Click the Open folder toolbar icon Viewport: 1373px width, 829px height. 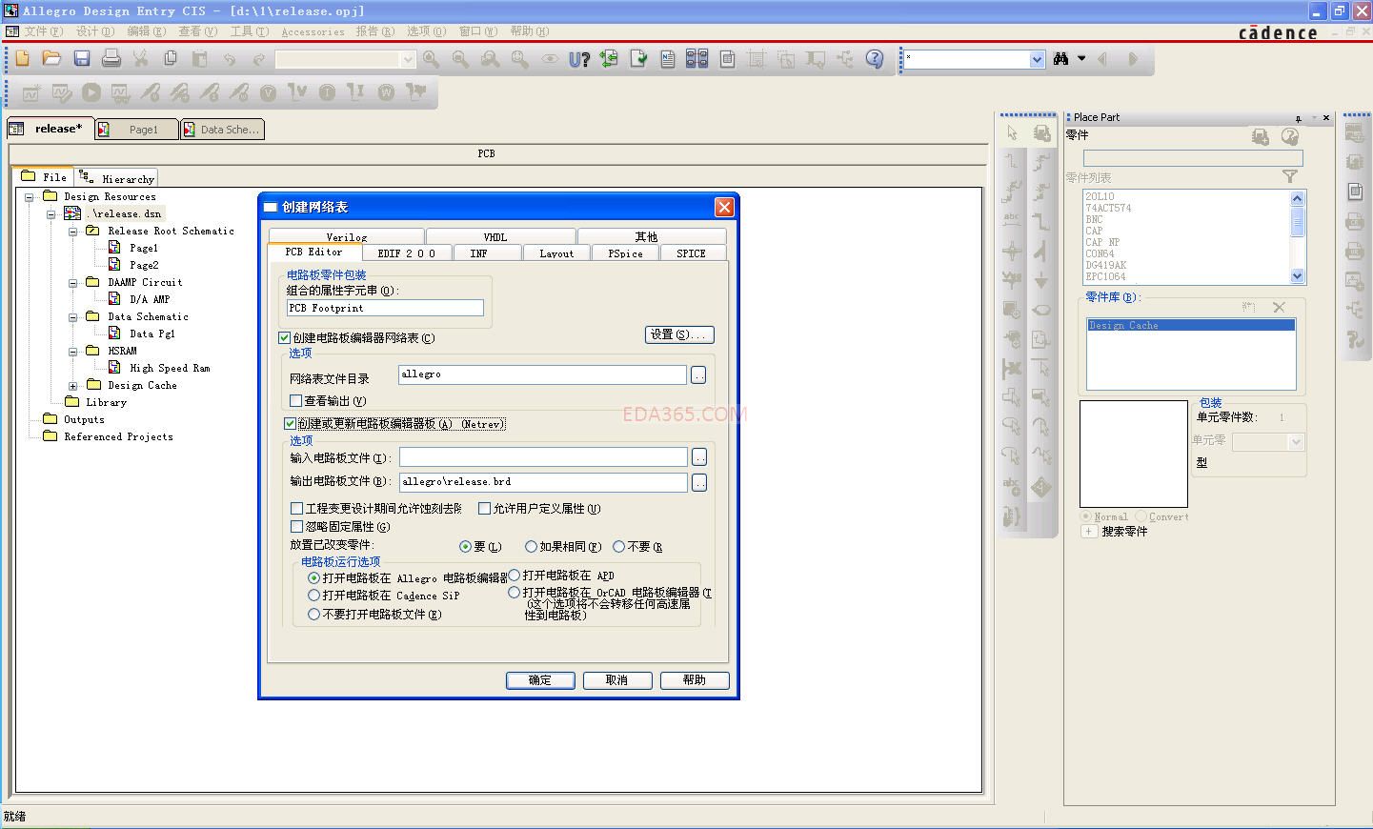point(52,59)
